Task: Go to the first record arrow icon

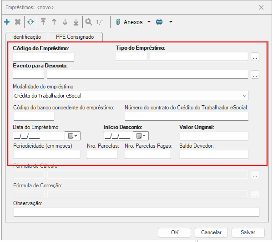Action: tap(43, 22)
